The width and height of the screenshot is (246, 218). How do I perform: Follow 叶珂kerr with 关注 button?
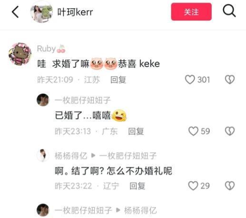coord(191,12)
